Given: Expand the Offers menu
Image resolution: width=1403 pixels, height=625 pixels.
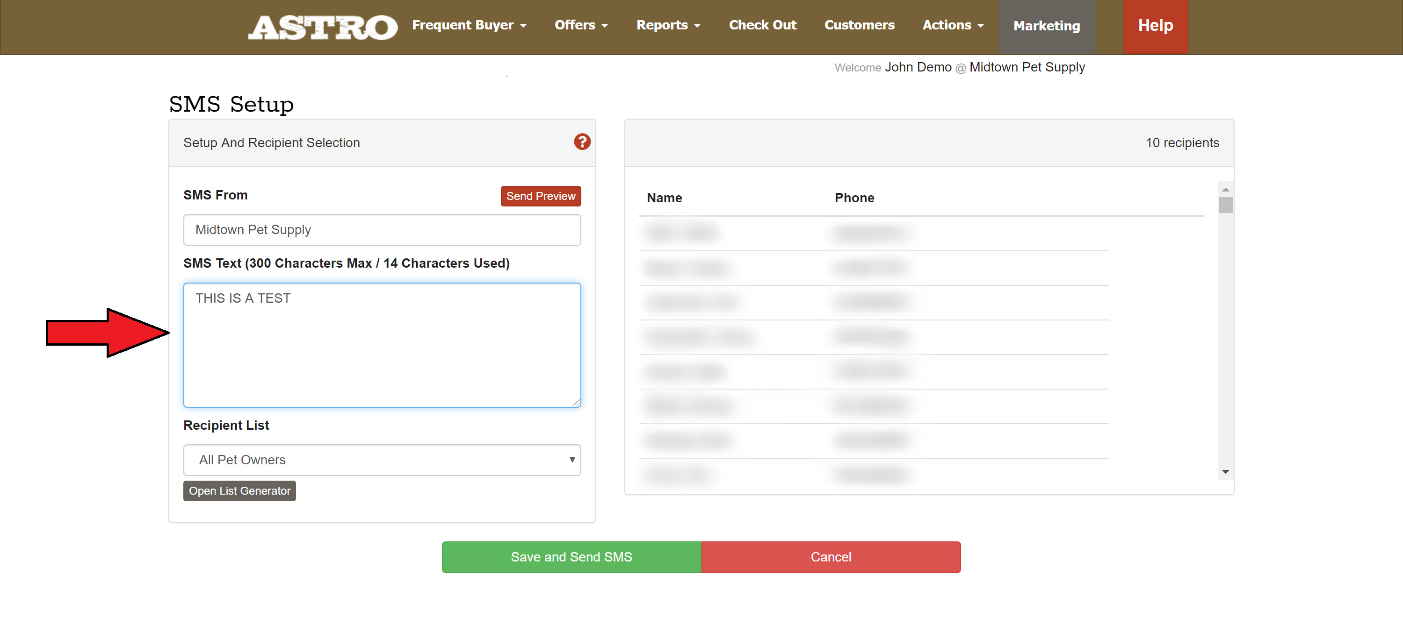Looking at the screenshot, I should 580,25.
